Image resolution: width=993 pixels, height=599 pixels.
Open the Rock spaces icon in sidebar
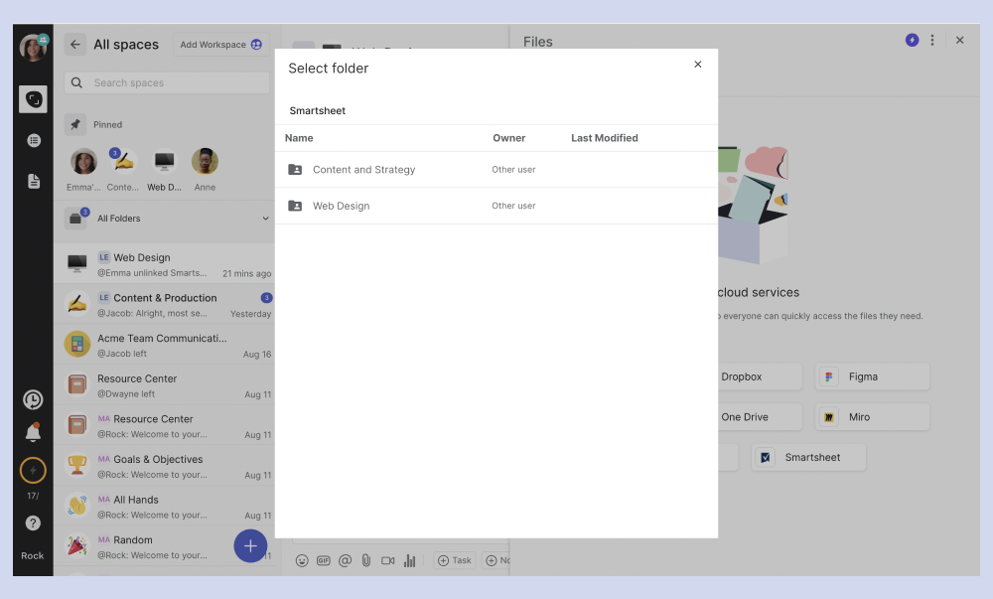pos(33,99)
